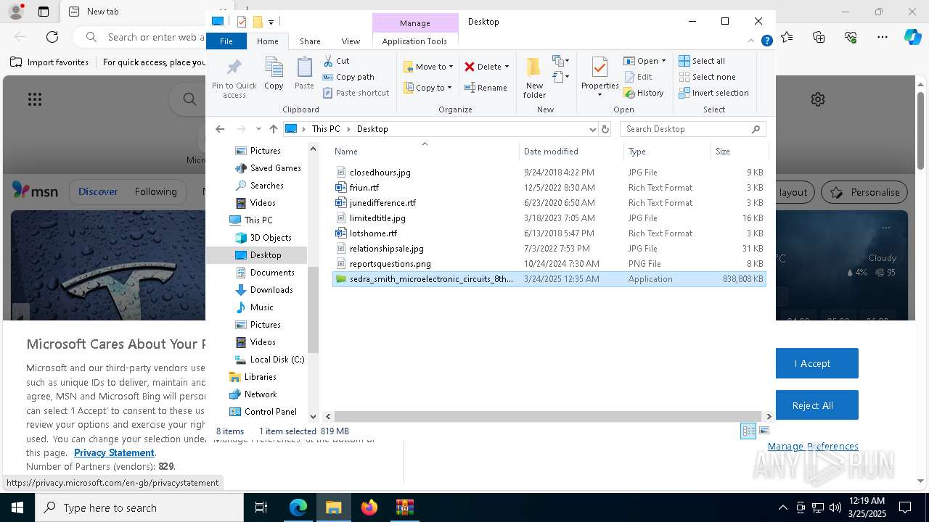Rename the selected file
The height and width of the screenshot is (522, 929).
pyautogui.click(x=486, y=88)
